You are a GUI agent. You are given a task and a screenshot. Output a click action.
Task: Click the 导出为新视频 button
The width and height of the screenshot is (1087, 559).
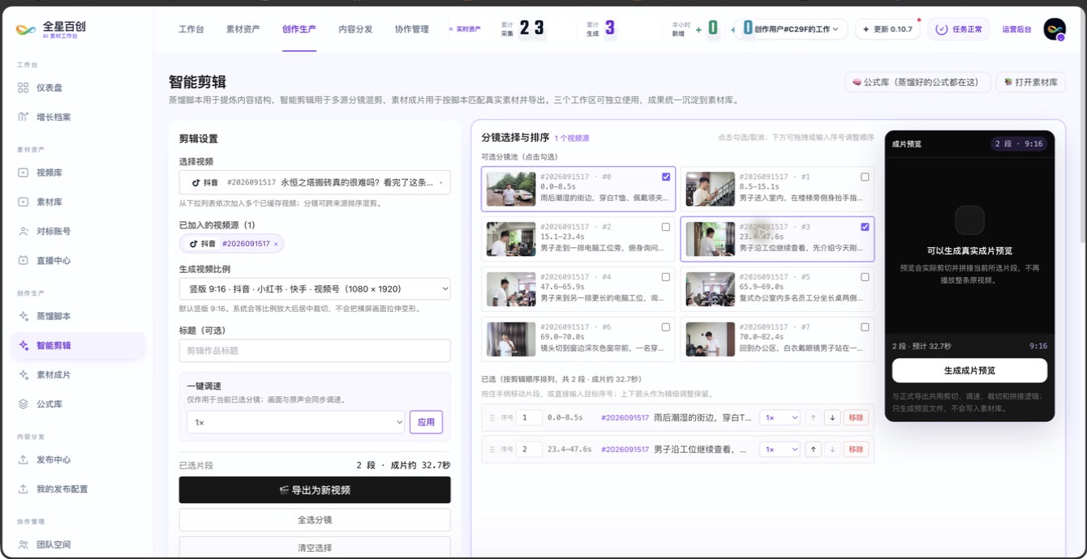coord(315,490)
